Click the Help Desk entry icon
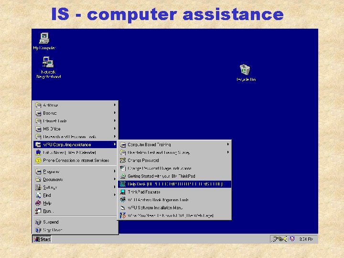Screen dimensions: 344x258 pos(123,184)
